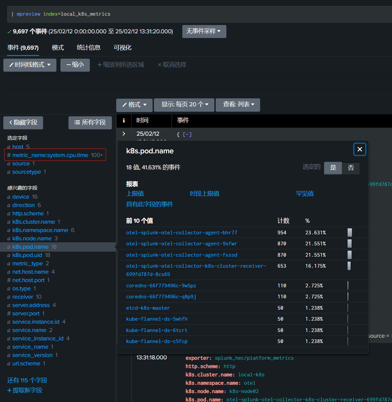Open the service.name field
The width and height of the screenshot is (392, 402).
coord(29,330)
